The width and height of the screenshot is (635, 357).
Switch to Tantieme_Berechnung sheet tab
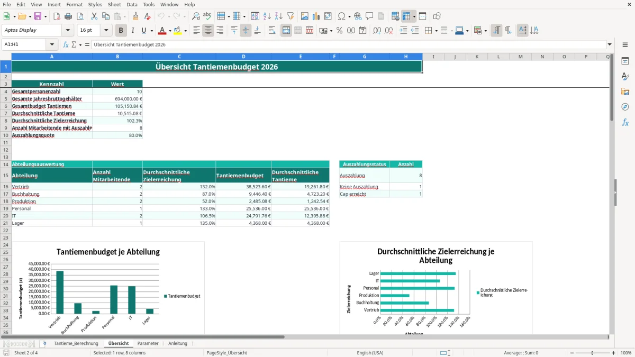tap(76, 343)
